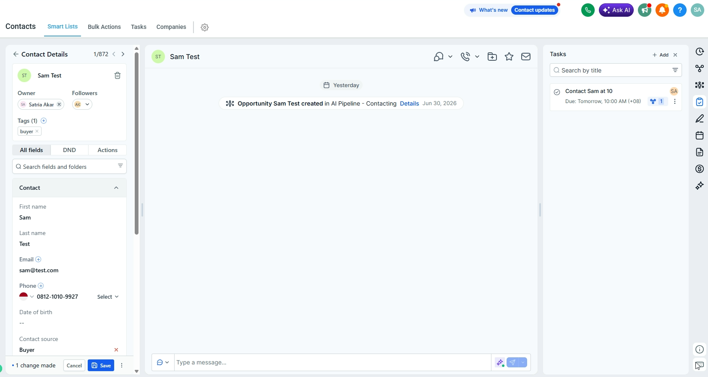Add another email plus icon
708x377 pixels.
38,259
